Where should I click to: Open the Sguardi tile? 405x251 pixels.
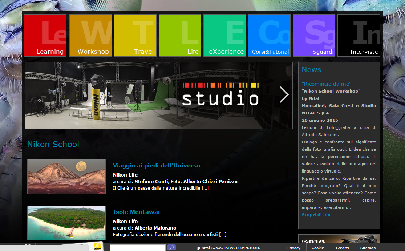(x=314, y=35)
